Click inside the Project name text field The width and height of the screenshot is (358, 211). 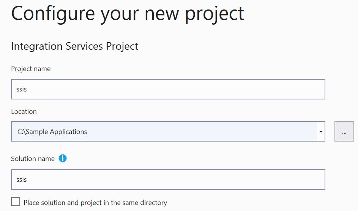point(168,89)
